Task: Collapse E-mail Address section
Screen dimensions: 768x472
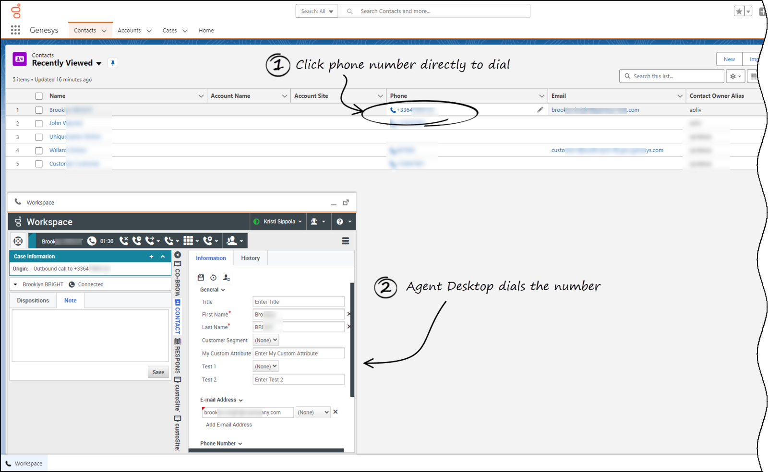Action: click(222, 400)
